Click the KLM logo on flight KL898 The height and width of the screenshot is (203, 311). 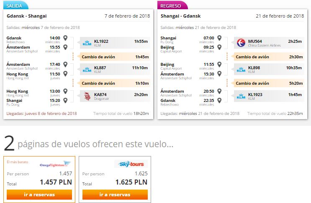[x=241, y=69]
